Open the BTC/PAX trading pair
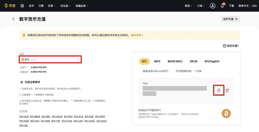 (35, 121)
